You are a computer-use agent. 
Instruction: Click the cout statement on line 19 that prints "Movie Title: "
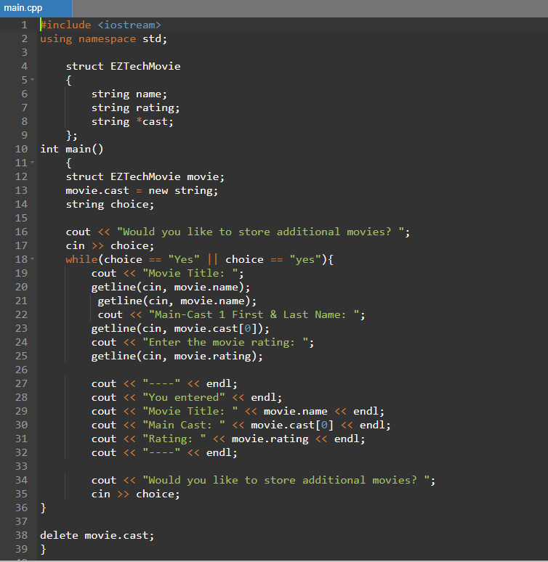tap(168, 273)
